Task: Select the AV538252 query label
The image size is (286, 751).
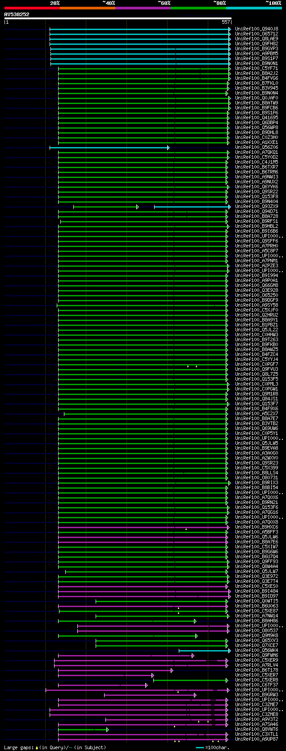Action: pos(17,14)
